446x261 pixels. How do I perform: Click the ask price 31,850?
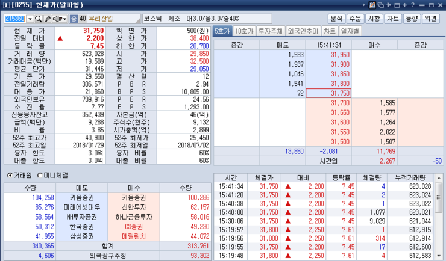click(340, 74)
